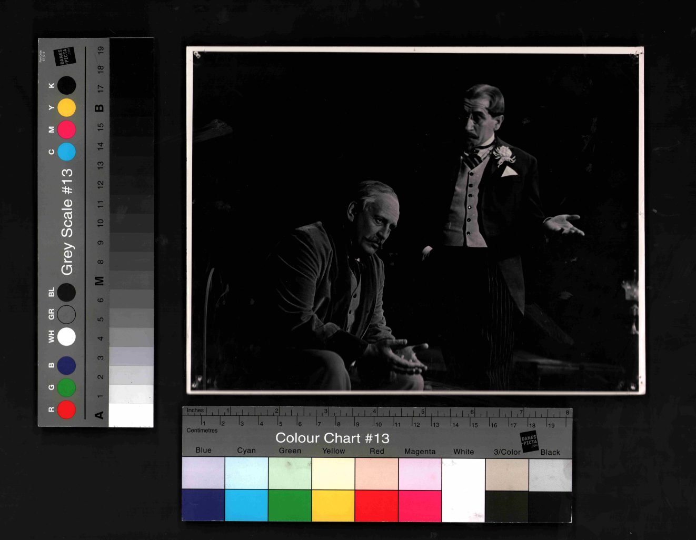This screenshot has height=540, width=696.
Task: Pick the yellow circle labeled Y
Action: 66,107
